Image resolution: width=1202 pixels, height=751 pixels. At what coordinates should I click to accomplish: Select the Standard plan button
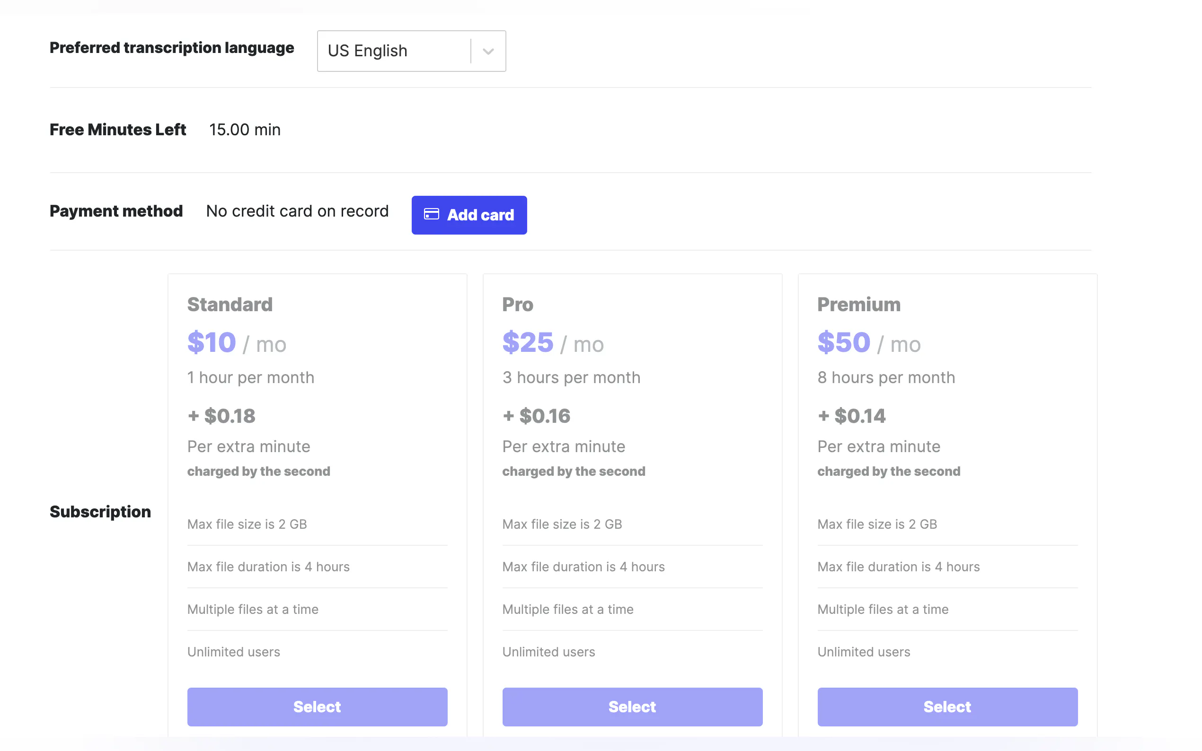317,706
